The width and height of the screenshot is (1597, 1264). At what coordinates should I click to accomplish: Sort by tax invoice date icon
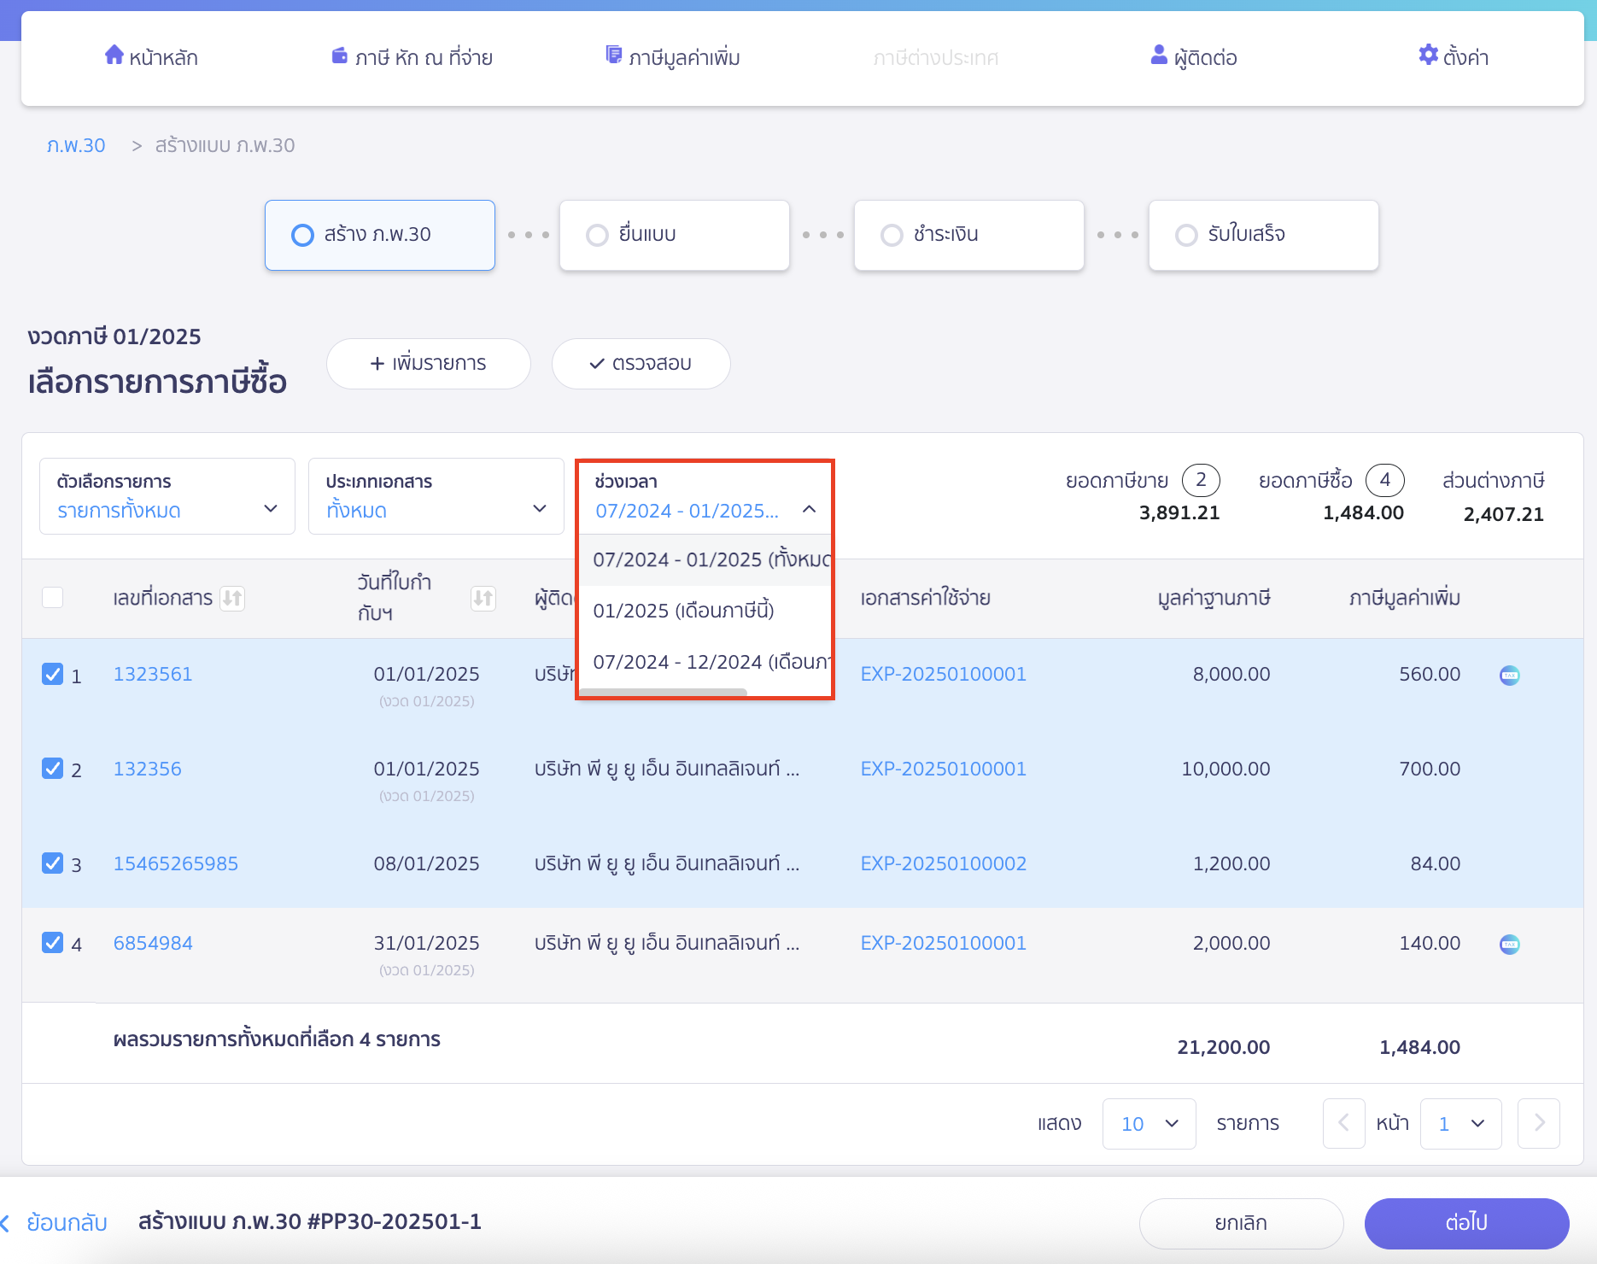[x=483, y=599]
